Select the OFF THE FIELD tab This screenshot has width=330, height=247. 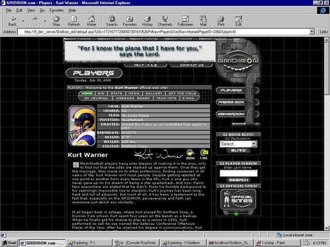tap(182, 93)
